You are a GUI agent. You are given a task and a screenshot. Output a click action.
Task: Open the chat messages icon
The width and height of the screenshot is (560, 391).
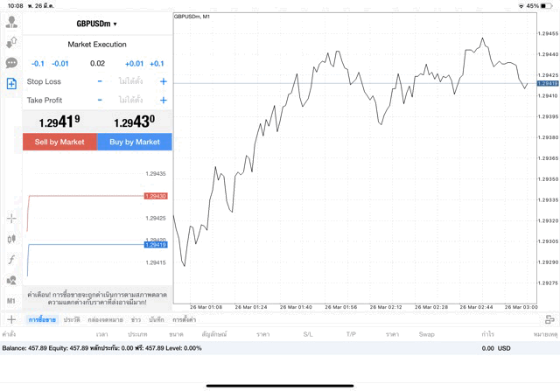point(11,63)
